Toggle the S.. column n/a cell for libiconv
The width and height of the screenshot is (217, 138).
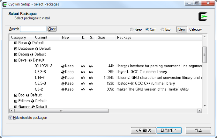91,78
